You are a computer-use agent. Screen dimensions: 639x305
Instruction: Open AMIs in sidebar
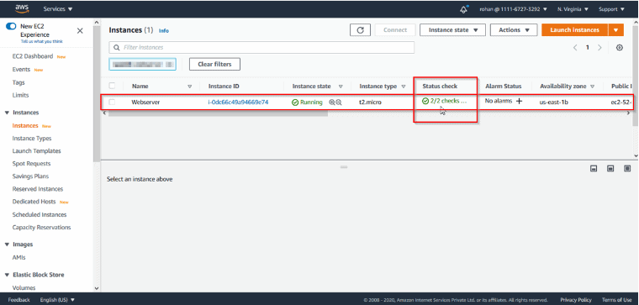pyautogui.click(x=18, y=257)
